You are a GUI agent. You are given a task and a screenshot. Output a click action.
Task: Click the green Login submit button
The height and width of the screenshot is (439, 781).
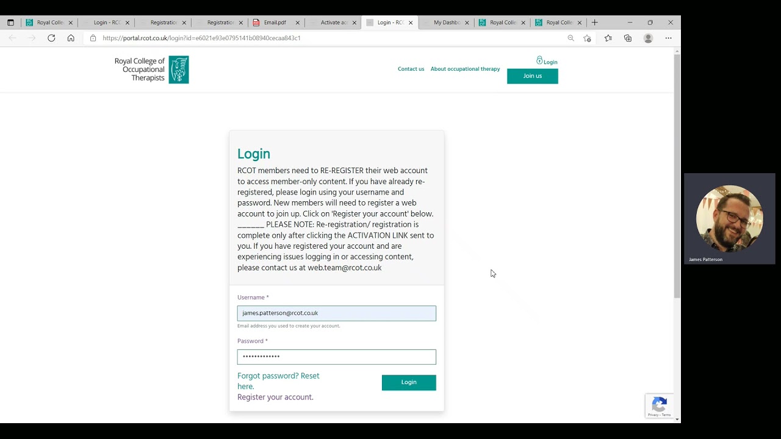[x=409, y=382]
